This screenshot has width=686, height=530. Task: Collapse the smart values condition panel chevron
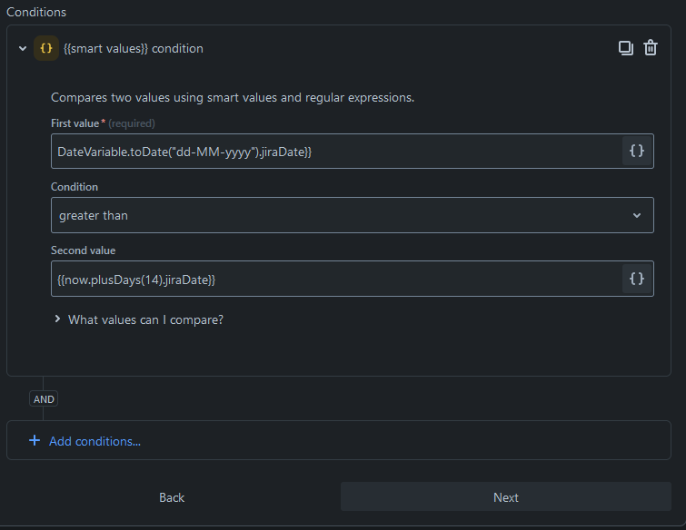point(23,49)
